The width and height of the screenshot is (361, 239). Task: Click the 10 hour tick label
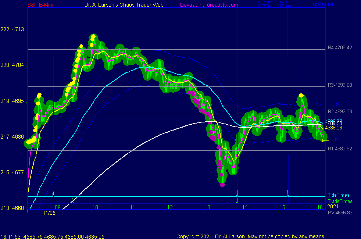[95, 207]
